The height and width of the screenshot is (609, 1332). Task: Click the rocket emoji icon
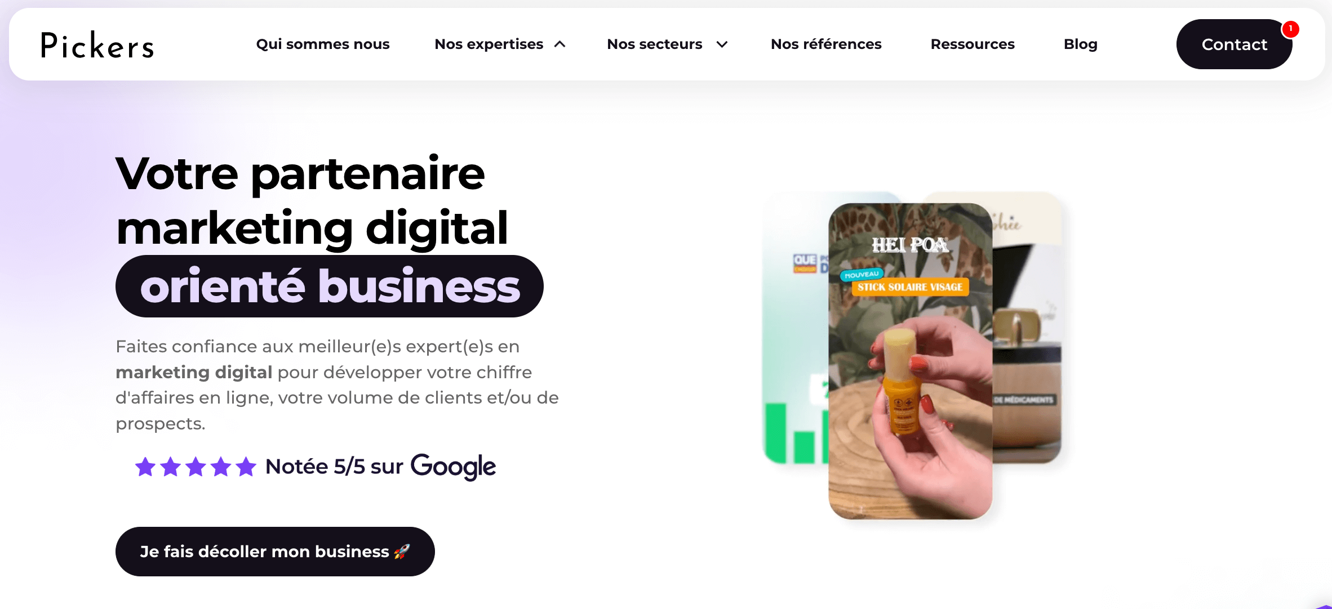402,552
